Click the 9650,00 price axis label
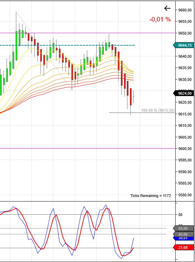 [185, 33]
